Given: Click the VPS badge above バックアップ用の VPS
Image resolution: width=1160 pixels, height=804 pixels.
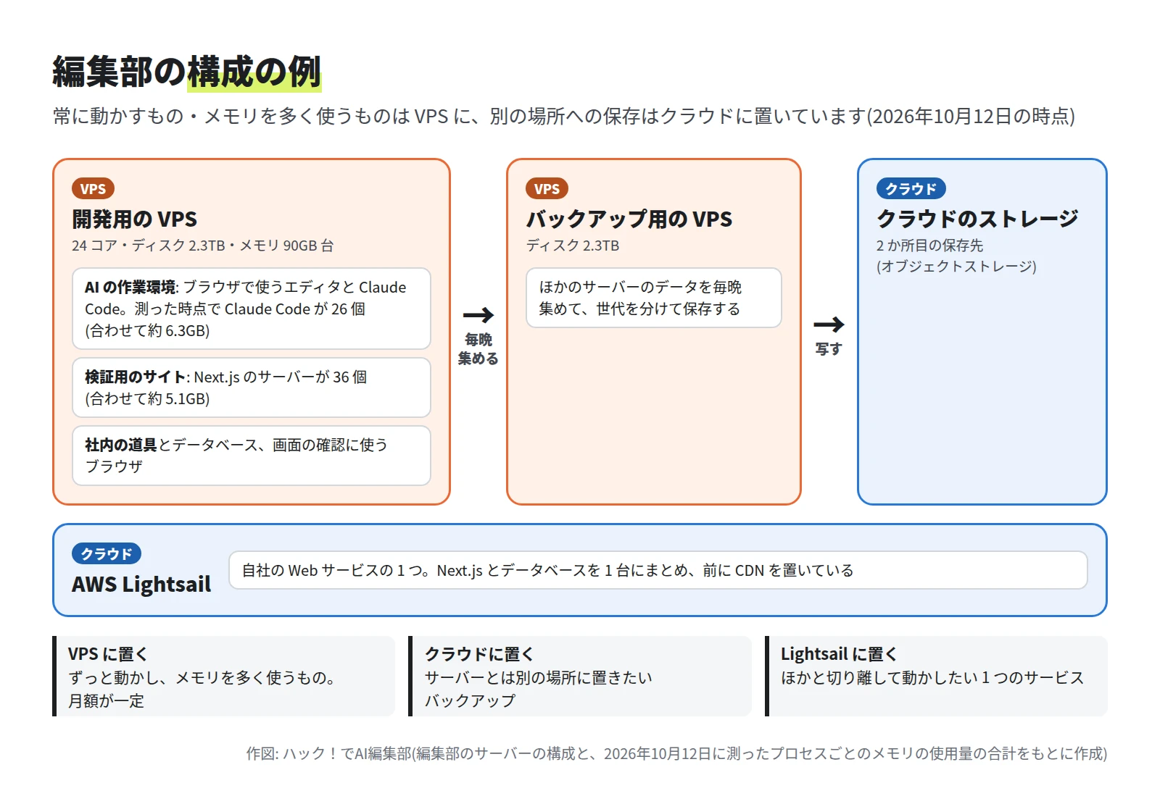Looking at the screenshot, I should 547,189.
